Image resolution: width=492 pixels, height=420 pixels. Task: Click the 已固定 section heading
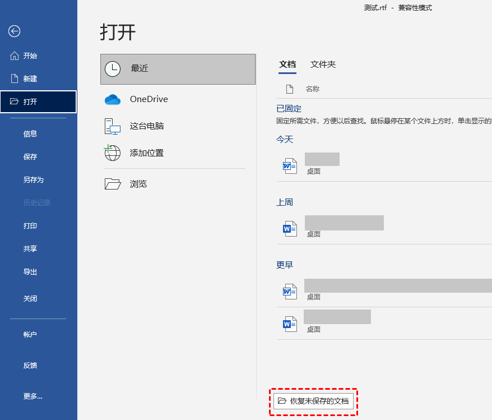289,109
